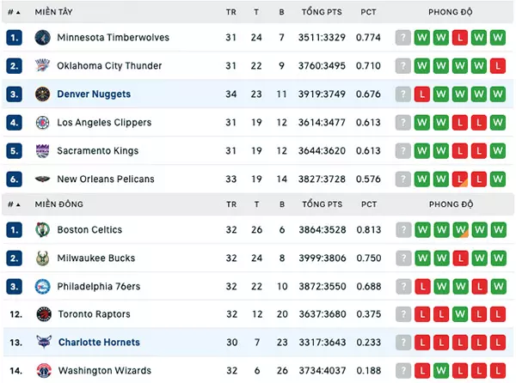
Task: Sort Miền Tây table by PCT column
Action: [368, 12]
